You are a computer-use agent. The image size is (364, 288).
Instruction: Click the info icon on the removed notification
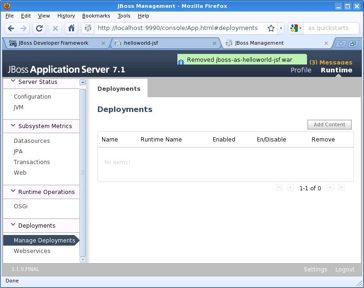181,62
